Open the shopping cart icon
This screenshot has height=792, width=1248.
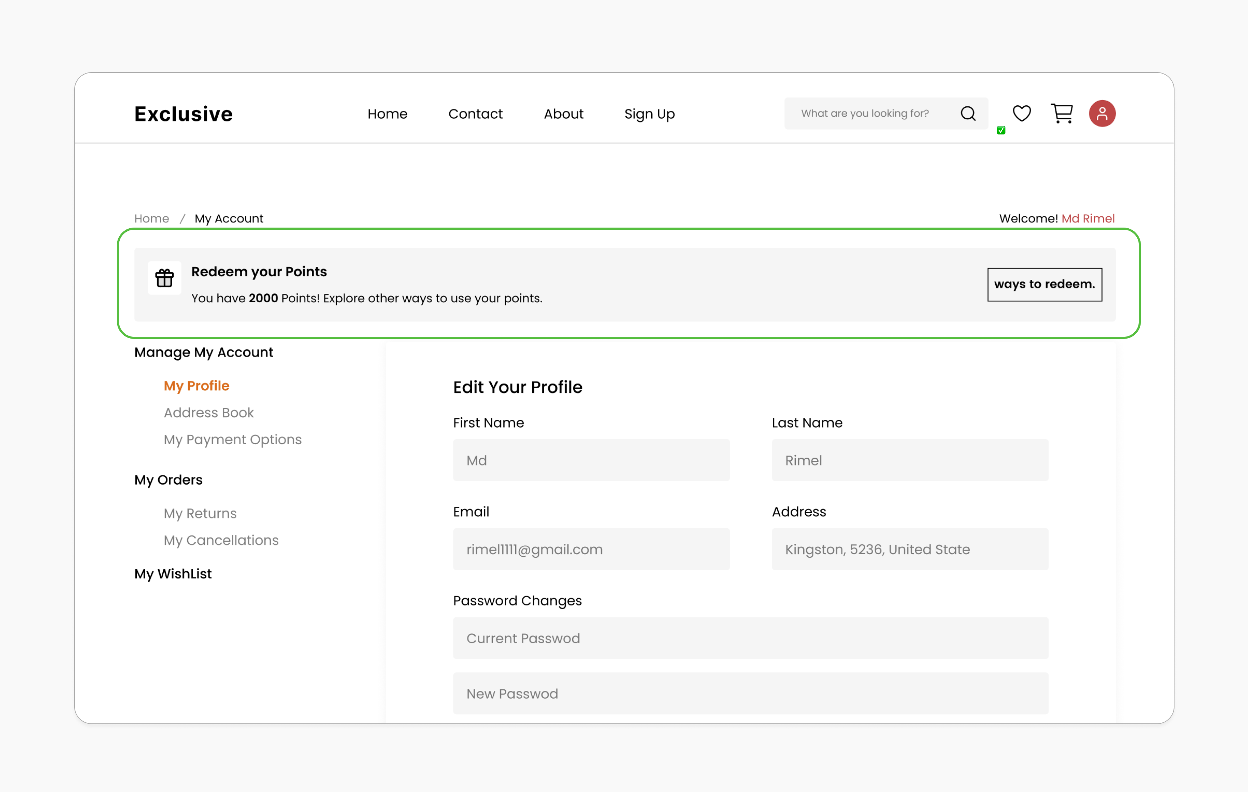(1061, 113)
